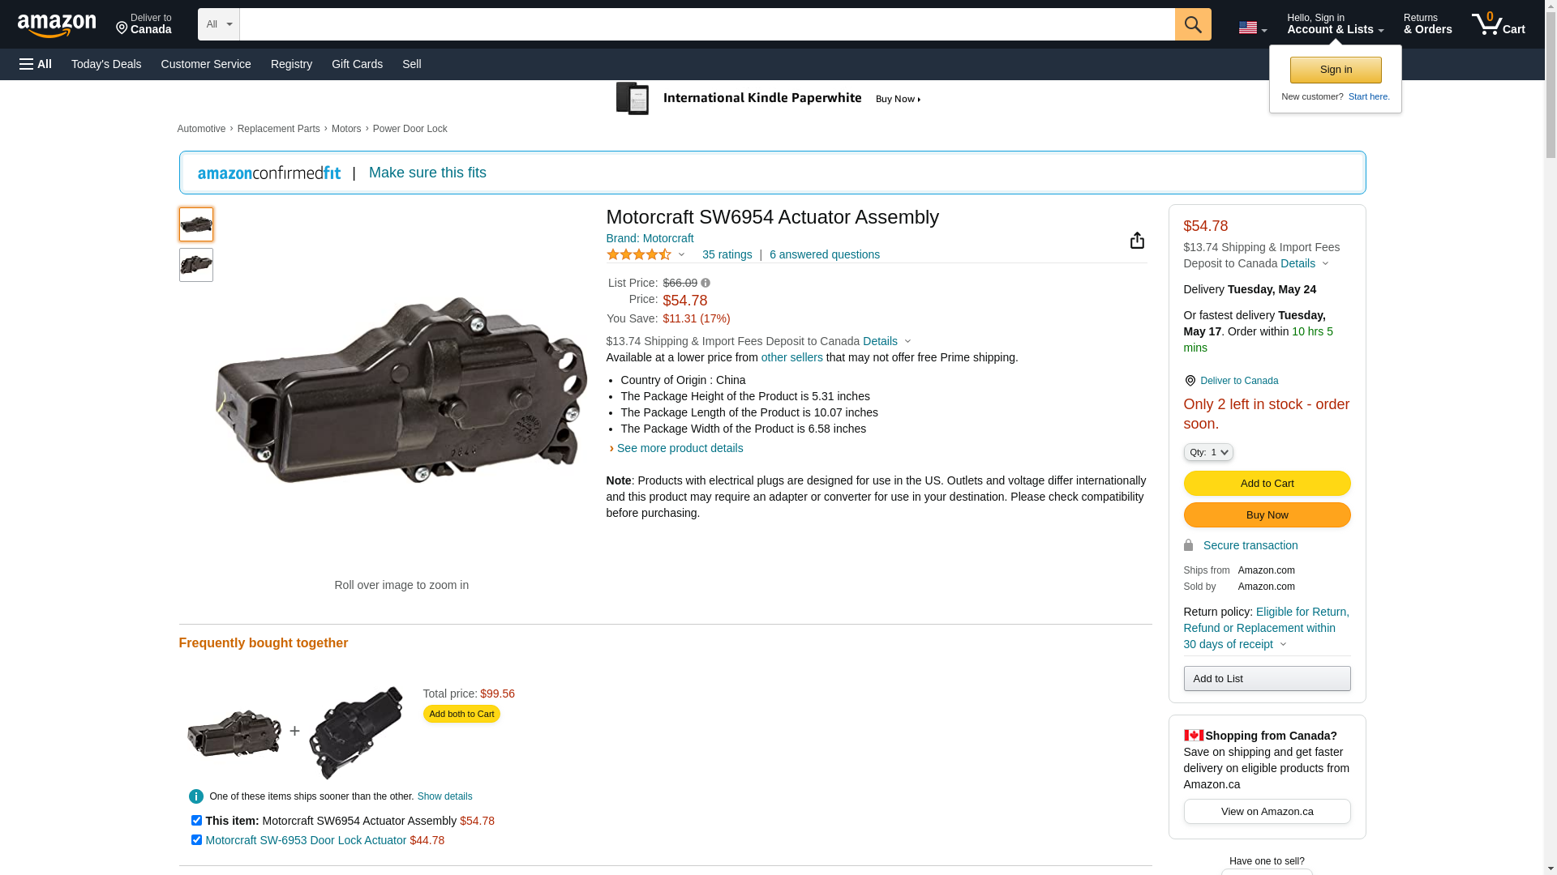This screenshot has width=1557, height=875.
Task: Uncheck This item Motorcraft SW6954 checkbox
Action: (196, 821)
